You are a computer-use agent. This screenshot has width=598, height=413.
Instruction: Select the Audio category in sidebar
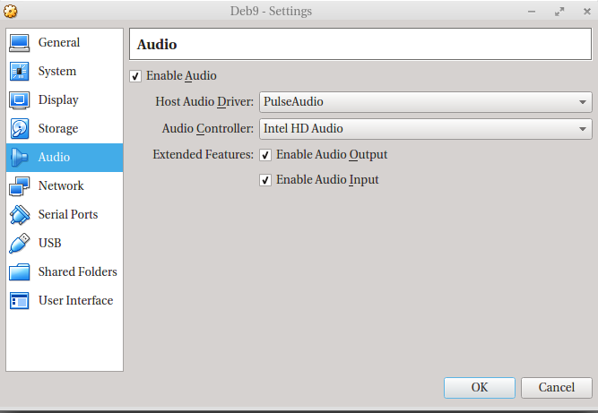click(54, 158)
